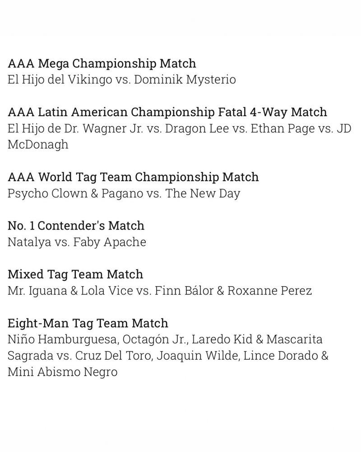361x452 pixels.
Task: Click the Niño Hamburguesa, Octagón Jr. line
Action: tap(165, 339)
